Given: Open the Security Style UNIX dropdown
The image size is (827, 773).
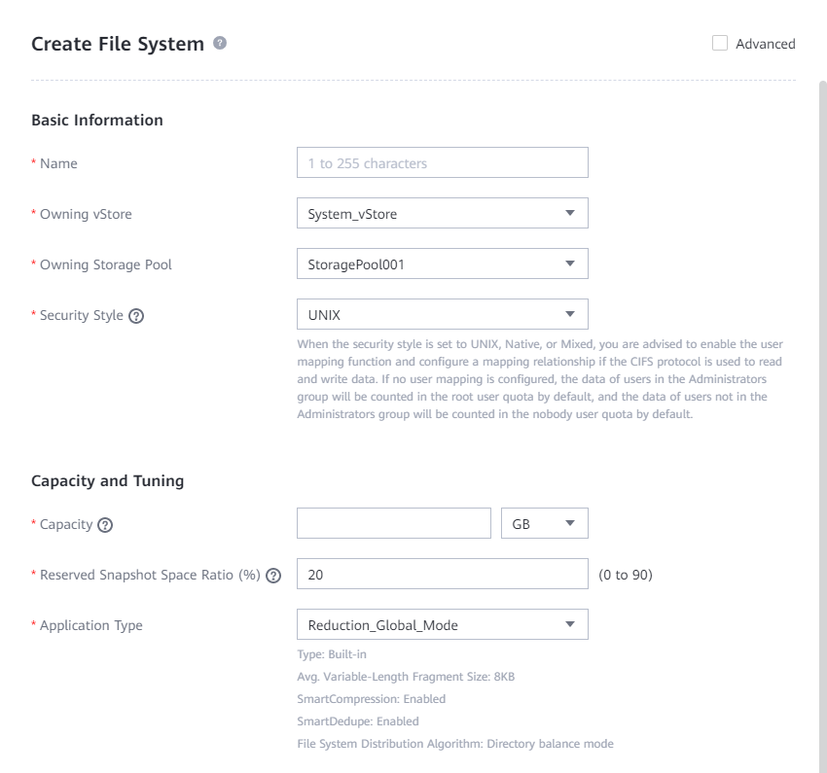Looking at the screenshot, I should (442, 315).
